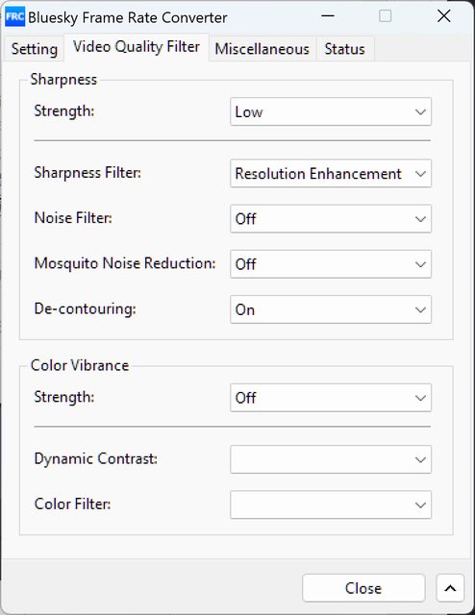475x615 pixels.
Task: Switch to the Setting tab
Action: pos(35,49)
